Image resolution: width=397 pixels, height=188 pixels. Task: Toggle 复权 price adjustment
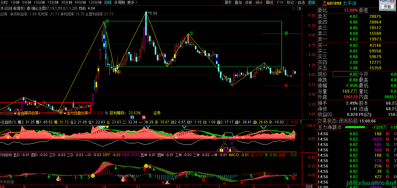tap(228, 2)
